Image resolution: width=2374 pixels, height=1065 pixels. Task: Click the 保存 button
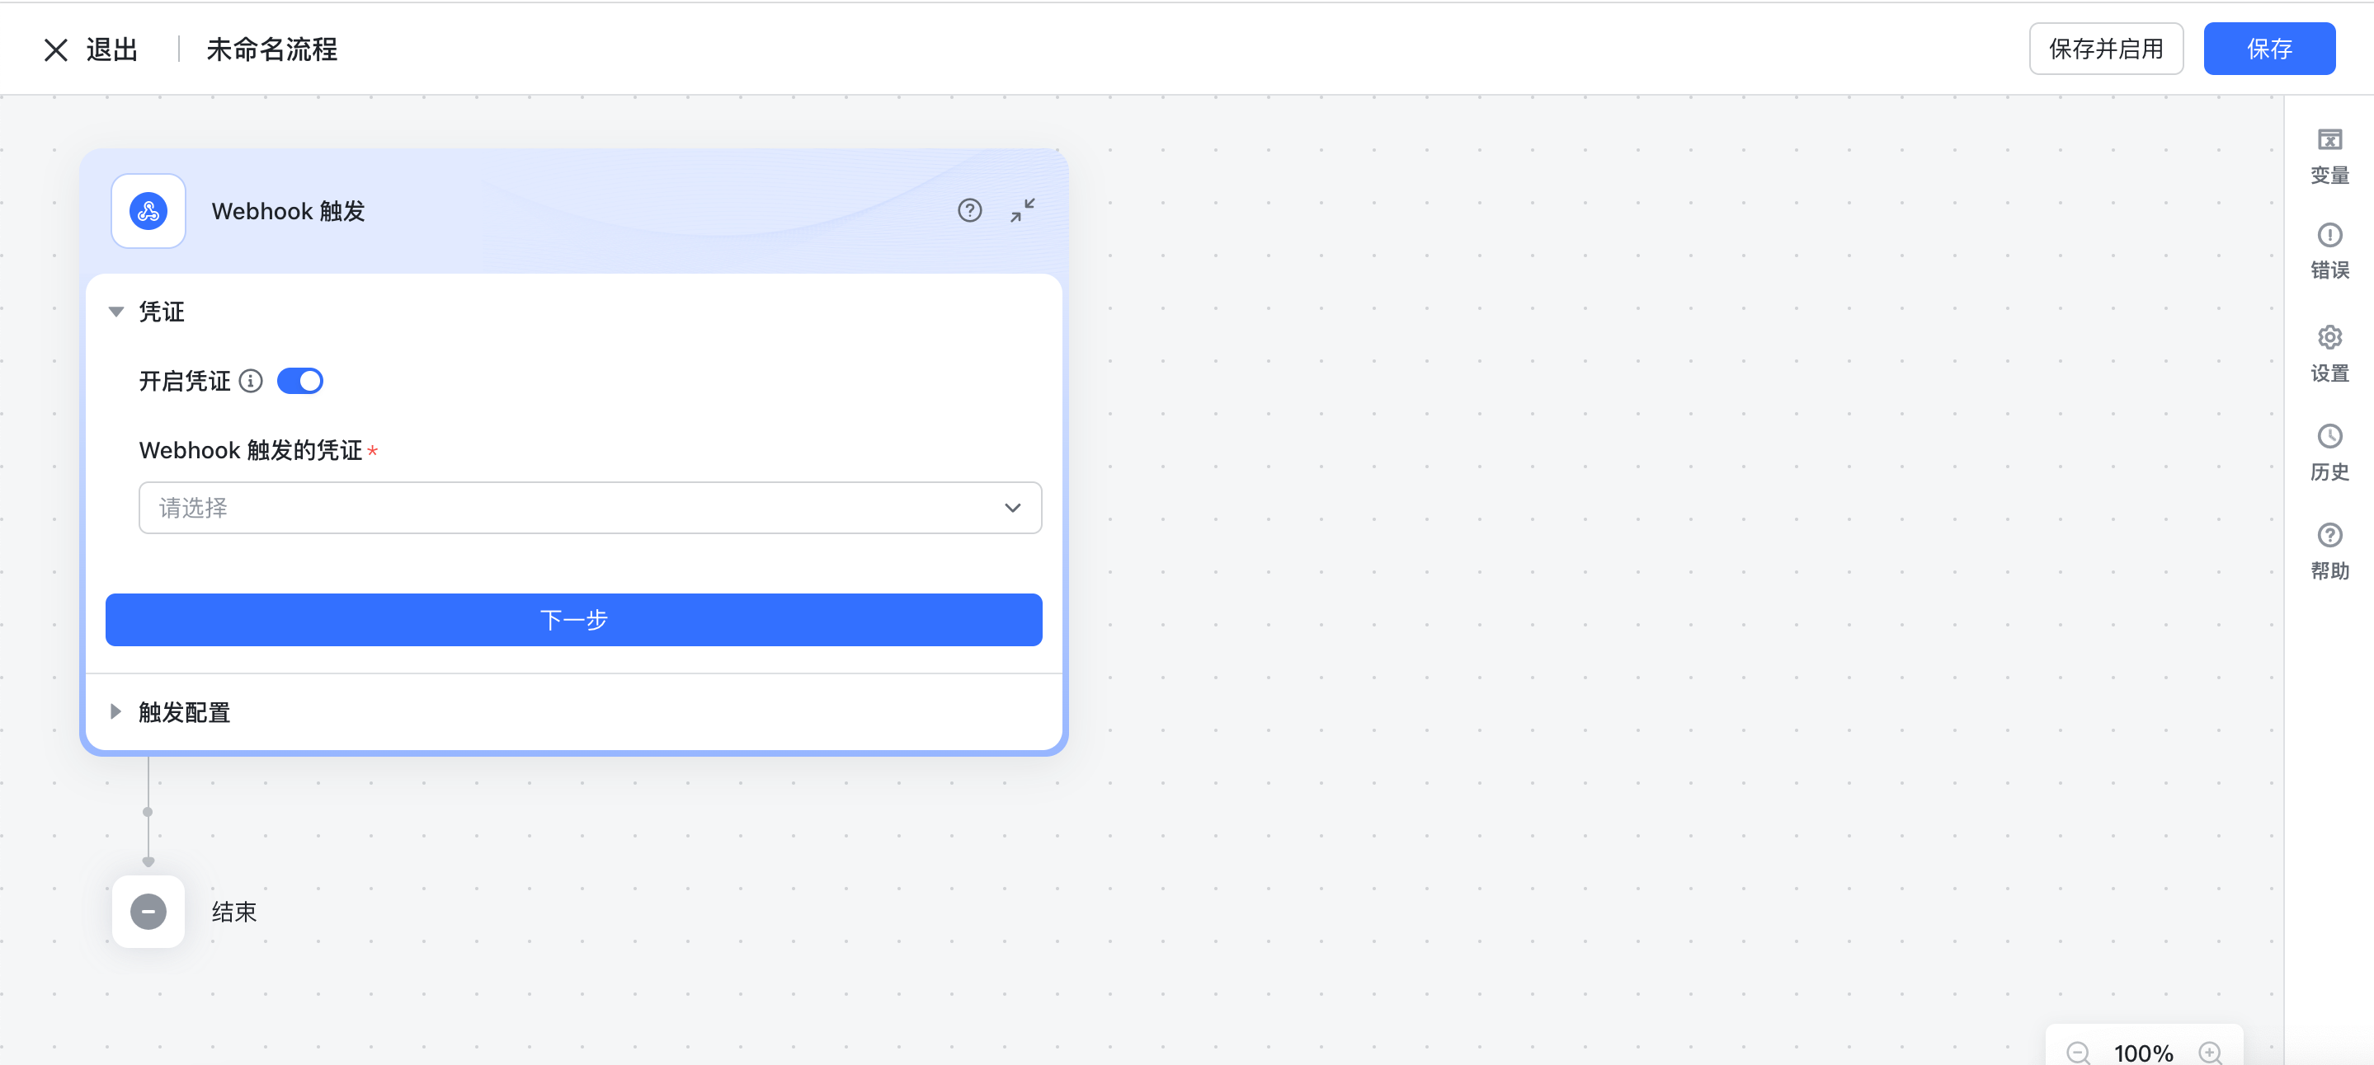tap(2269, 49)
